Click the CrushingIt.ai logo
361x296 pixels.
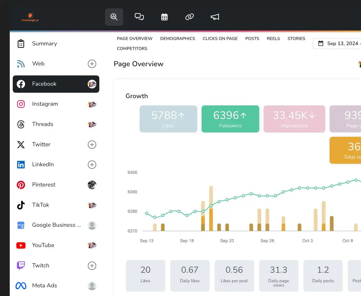pos(30,17)
